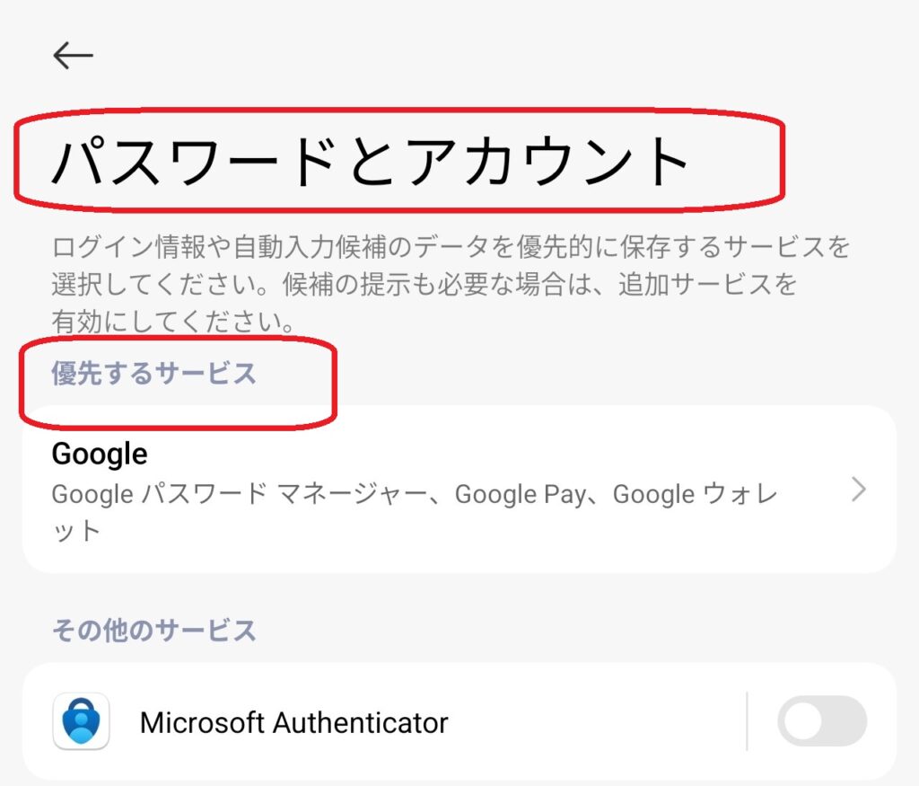Viewport: 919px width, 786px height.
Task: Click blank area right of Authenticator label
Action: (x=592, y=722)
